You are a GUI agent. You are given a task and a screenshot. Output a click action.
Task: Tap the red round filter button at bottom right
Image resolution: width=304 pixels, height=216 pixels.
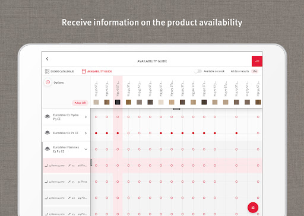tap(253, 208)
